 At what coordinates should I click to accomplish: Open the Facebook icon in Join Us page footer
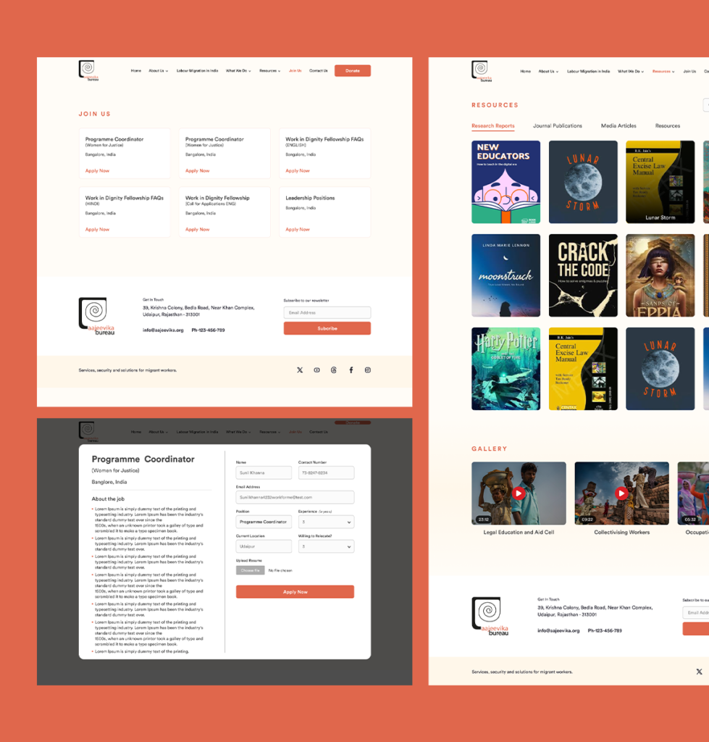click(x=351, y=370)
